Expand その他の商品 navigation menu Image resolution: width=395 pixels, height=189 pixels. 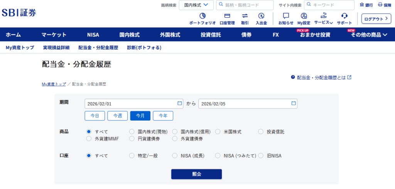(x=369, y=35)
